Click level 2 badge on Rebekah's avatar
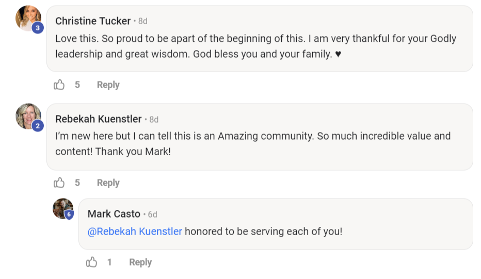Screen dimensions: 481x279 click(x=37, y=125)
